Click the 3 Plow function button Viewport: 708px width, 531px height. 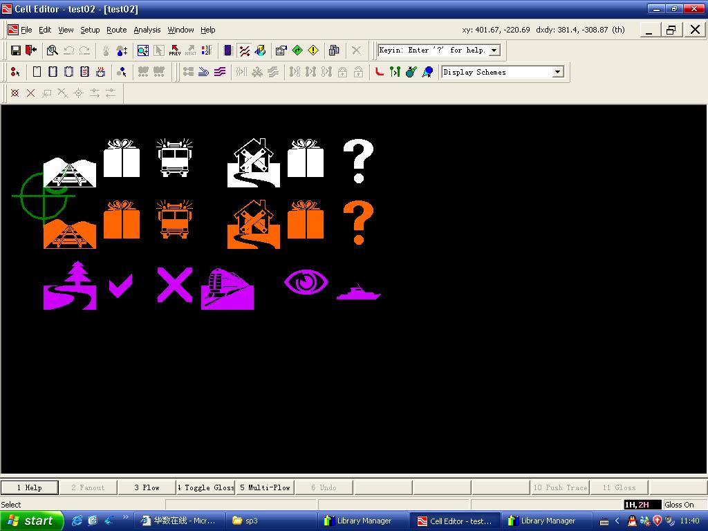click(x=147, y=487)
